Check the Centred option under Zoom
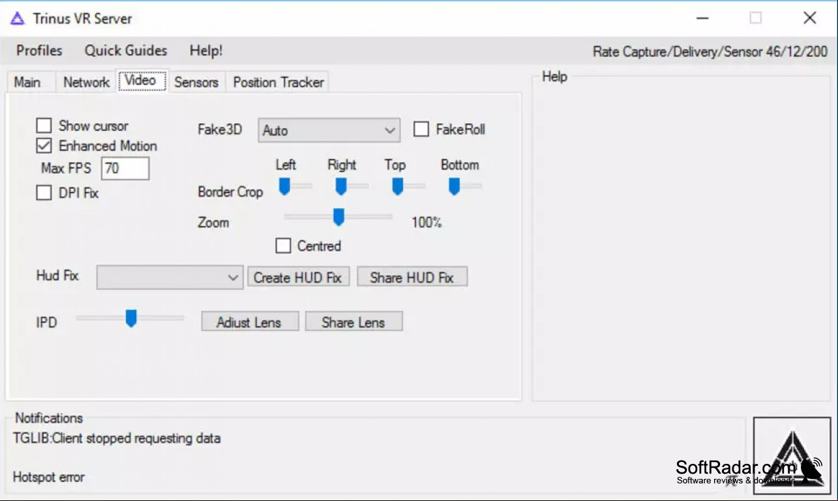 click(x=283, y=246)
